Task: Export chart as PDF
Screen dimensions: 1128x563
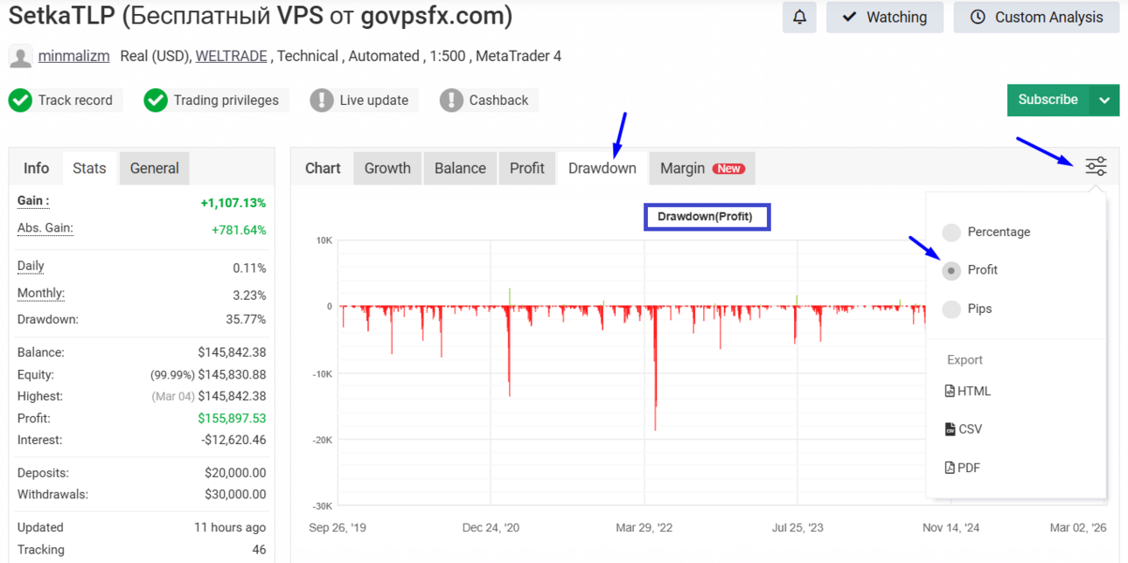Action: coord(963,468)
